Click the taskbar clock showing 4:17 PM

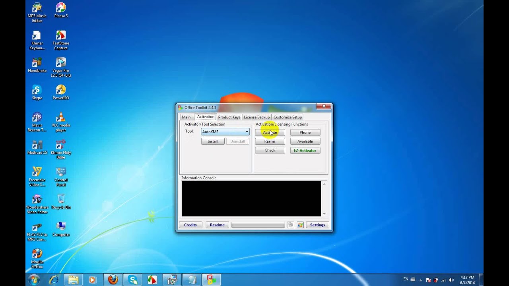coord(467,280)
